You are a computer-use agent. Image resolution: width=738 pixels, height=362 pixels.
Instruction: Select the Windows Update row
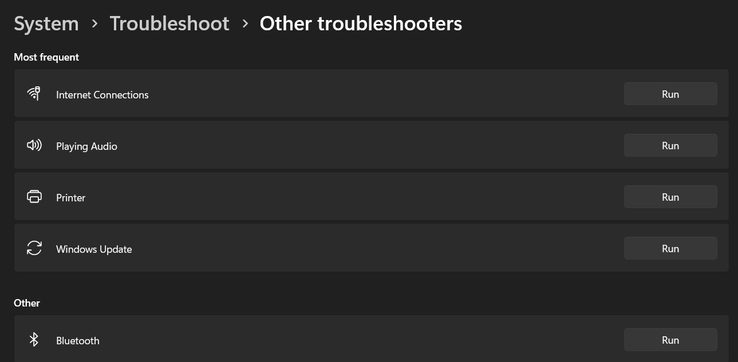tap(344, 248)
